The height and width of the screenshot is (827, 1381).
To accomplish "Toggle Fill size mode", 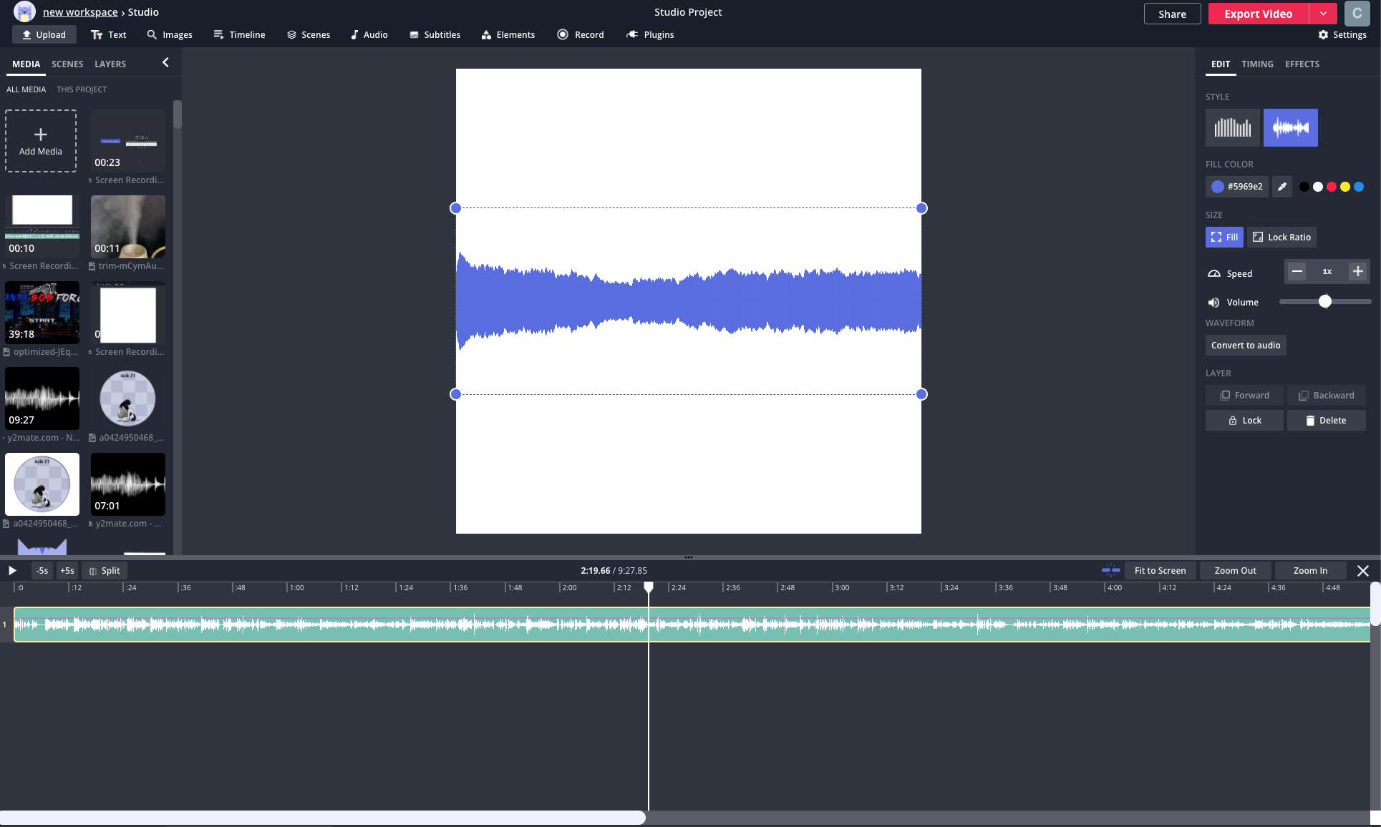I will [1223, 237].
